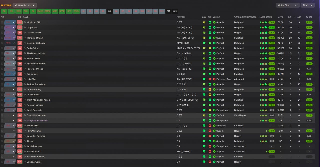Screen dimensions: 320x167
Task: Toggle the picked circle for Harvey Elliott
Action: tap(2, 151)
